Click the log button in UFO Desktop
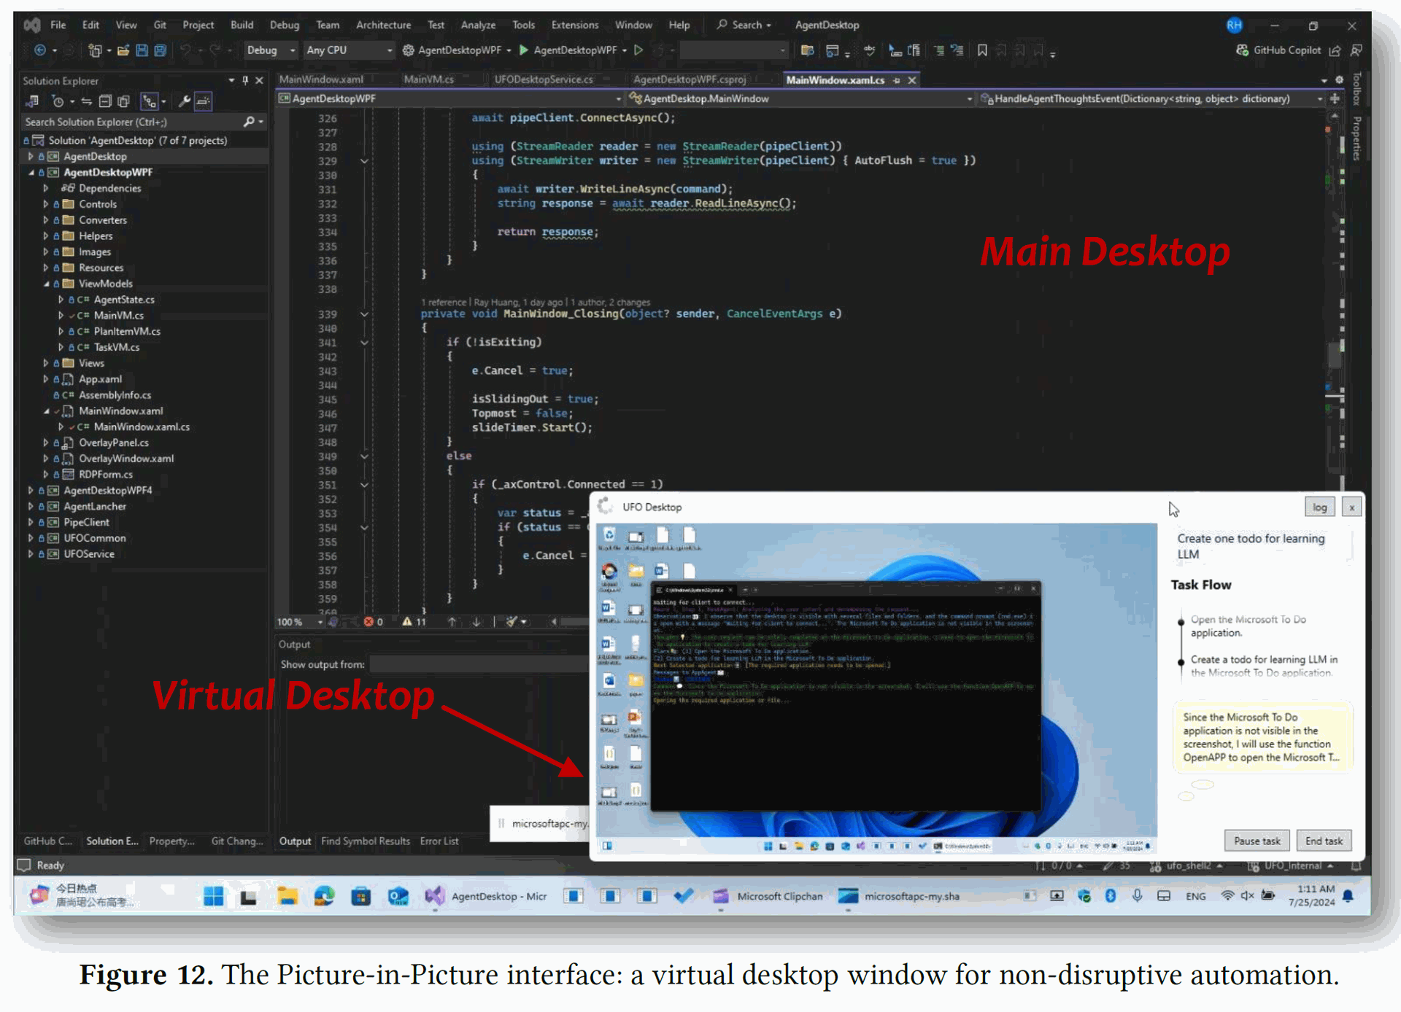Image resolution: width=1401 pixels, height=1012 pixels. coord(1319,507)
